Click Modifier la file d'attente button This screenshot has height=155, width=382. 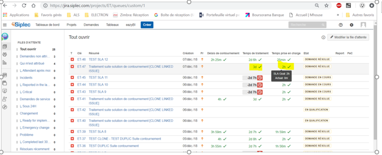tap(348, 38)
